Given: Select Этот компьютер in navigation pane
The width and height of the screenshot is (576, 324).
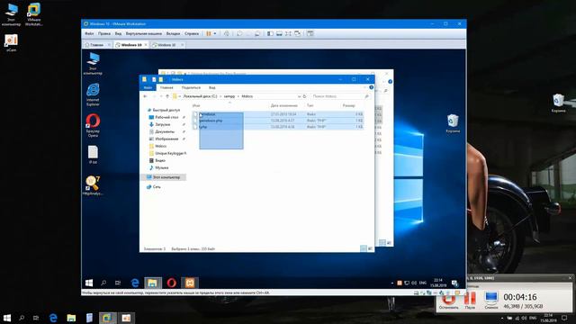Looking at the screenshot, I should click(164, 177).
